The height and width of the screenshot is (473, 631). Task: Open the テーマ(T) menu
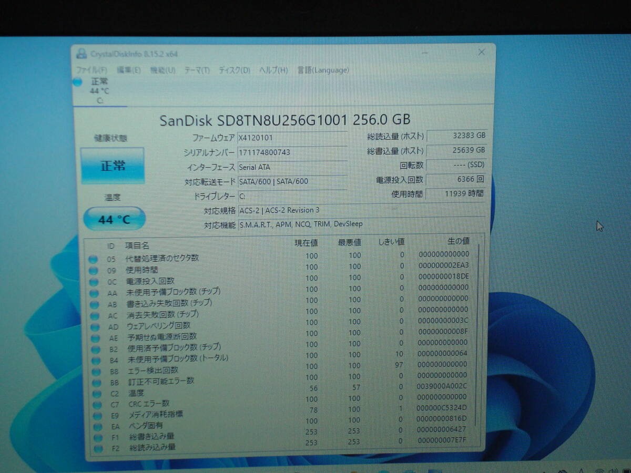[197, 70]
